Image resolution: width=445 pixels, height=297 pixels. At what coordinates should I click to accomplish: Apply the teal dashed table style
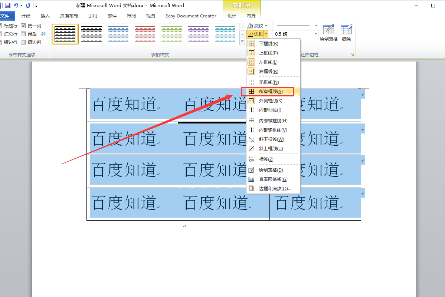[x=225, y=34]
